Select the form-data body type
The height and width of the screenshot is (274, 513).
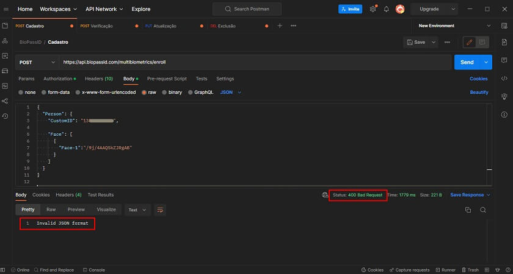pyautogui.click(x=56, y=93)
